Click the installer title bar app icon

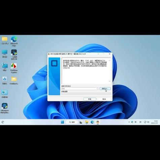[x=49, y=54]
